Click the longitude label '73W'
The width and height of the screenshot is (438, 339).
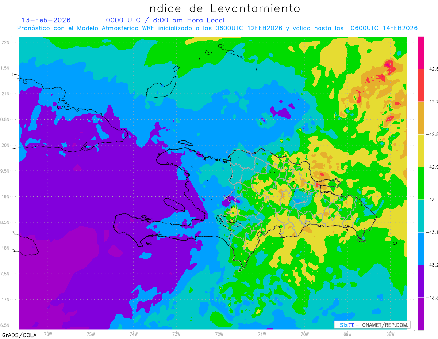tap(176, 334)
